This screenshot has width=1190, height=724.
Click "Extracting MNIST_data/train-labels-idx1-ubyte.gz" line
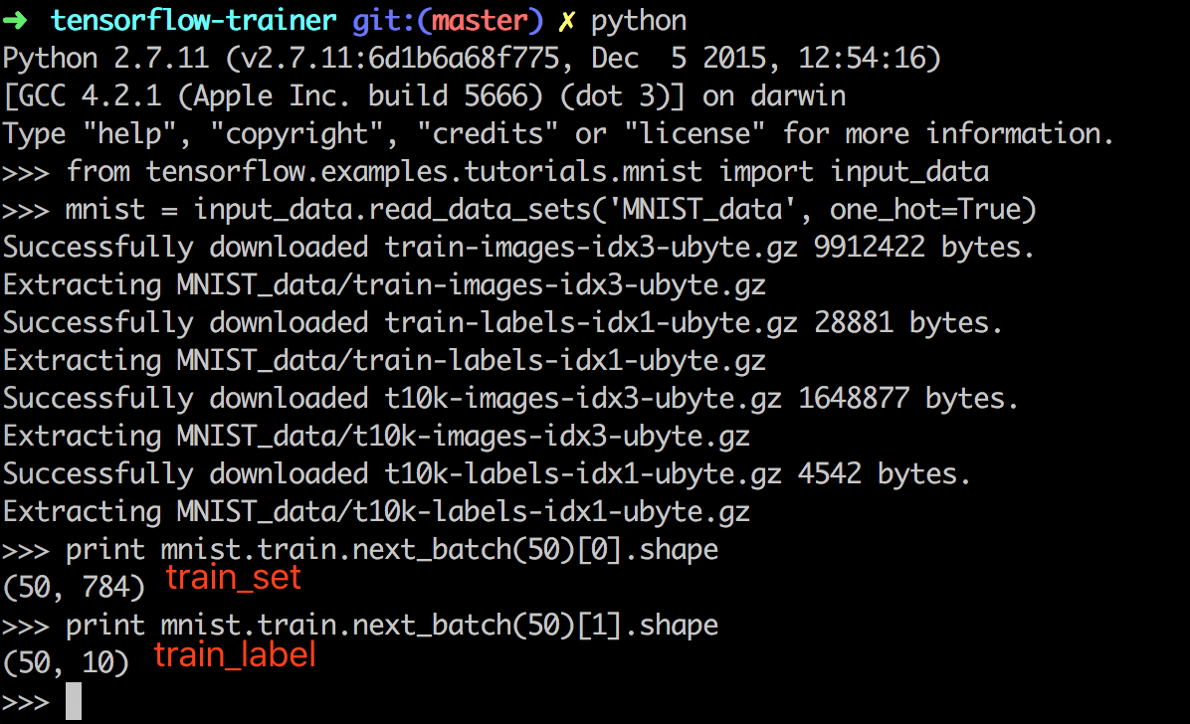pos(384,361)
